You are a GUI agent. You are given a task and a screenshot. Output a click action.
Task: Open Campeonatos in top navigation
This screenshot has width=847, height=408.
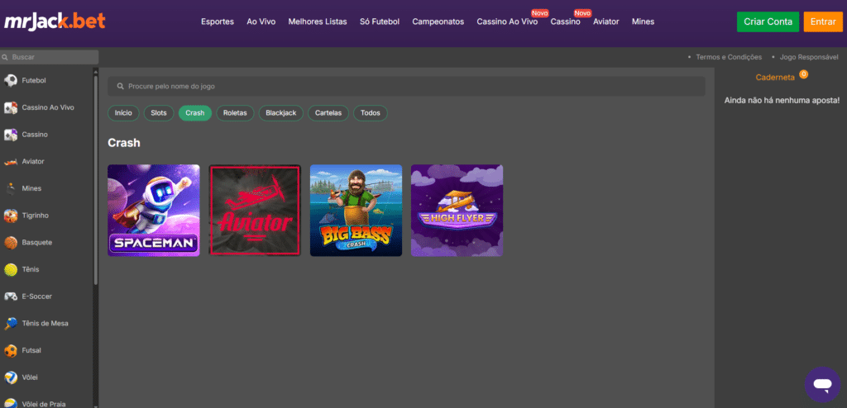coord(438,21)
